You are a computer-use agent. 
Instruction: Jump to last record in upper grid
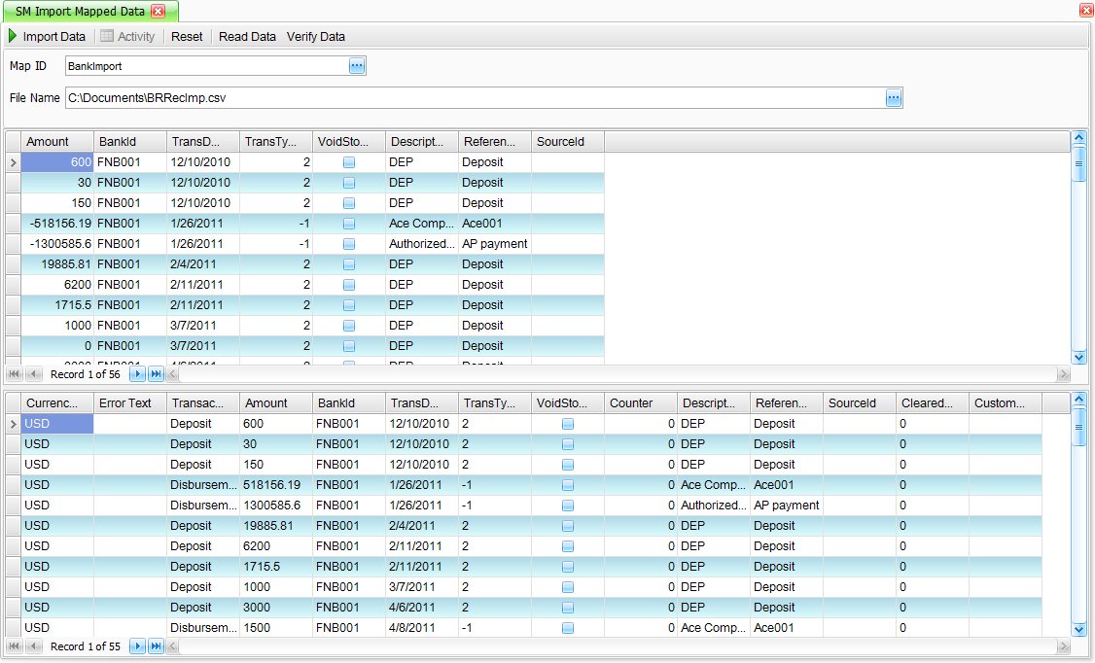pos(155,374)
